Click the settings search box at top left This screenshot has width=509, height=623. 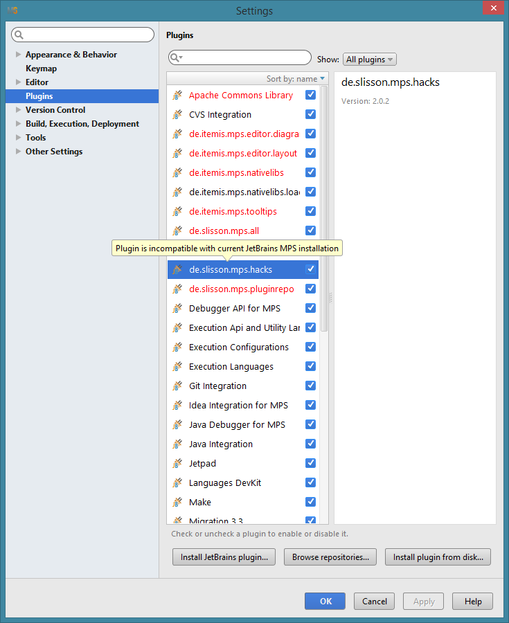[x=83, y=35]
